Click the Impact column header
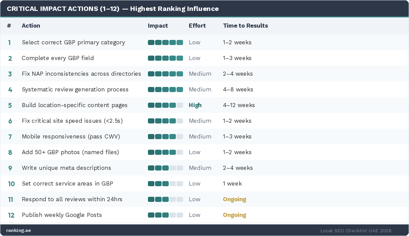This screenshot has width=409, height=236. pos(158,26)
